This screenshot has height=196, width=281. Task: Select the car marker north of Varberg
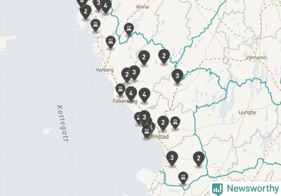coord(110,42)
